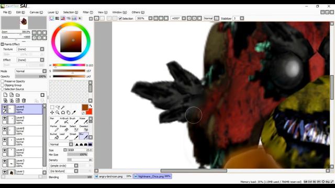The image size is (335, 188).
Task: Activate the move layer tool
Action: [52, 112]
